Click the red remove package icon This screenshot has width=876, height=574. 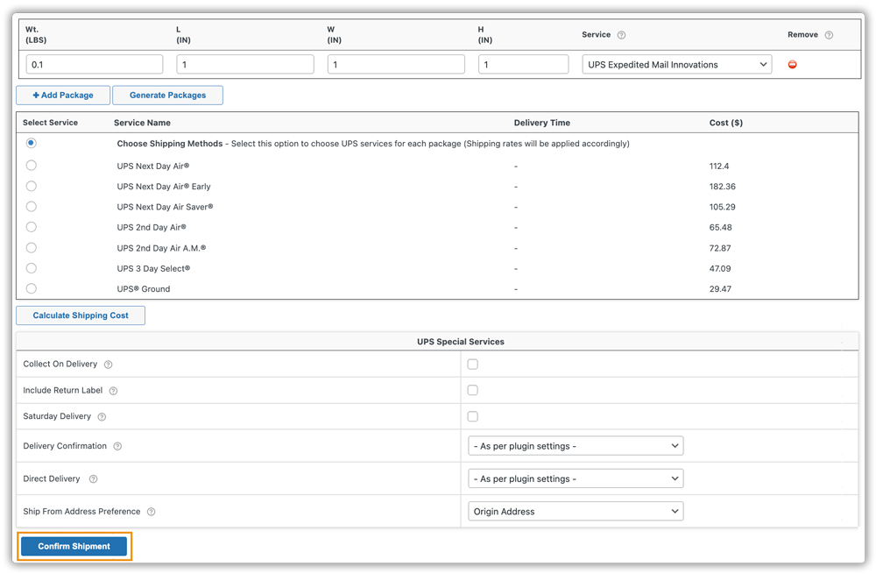792,65
